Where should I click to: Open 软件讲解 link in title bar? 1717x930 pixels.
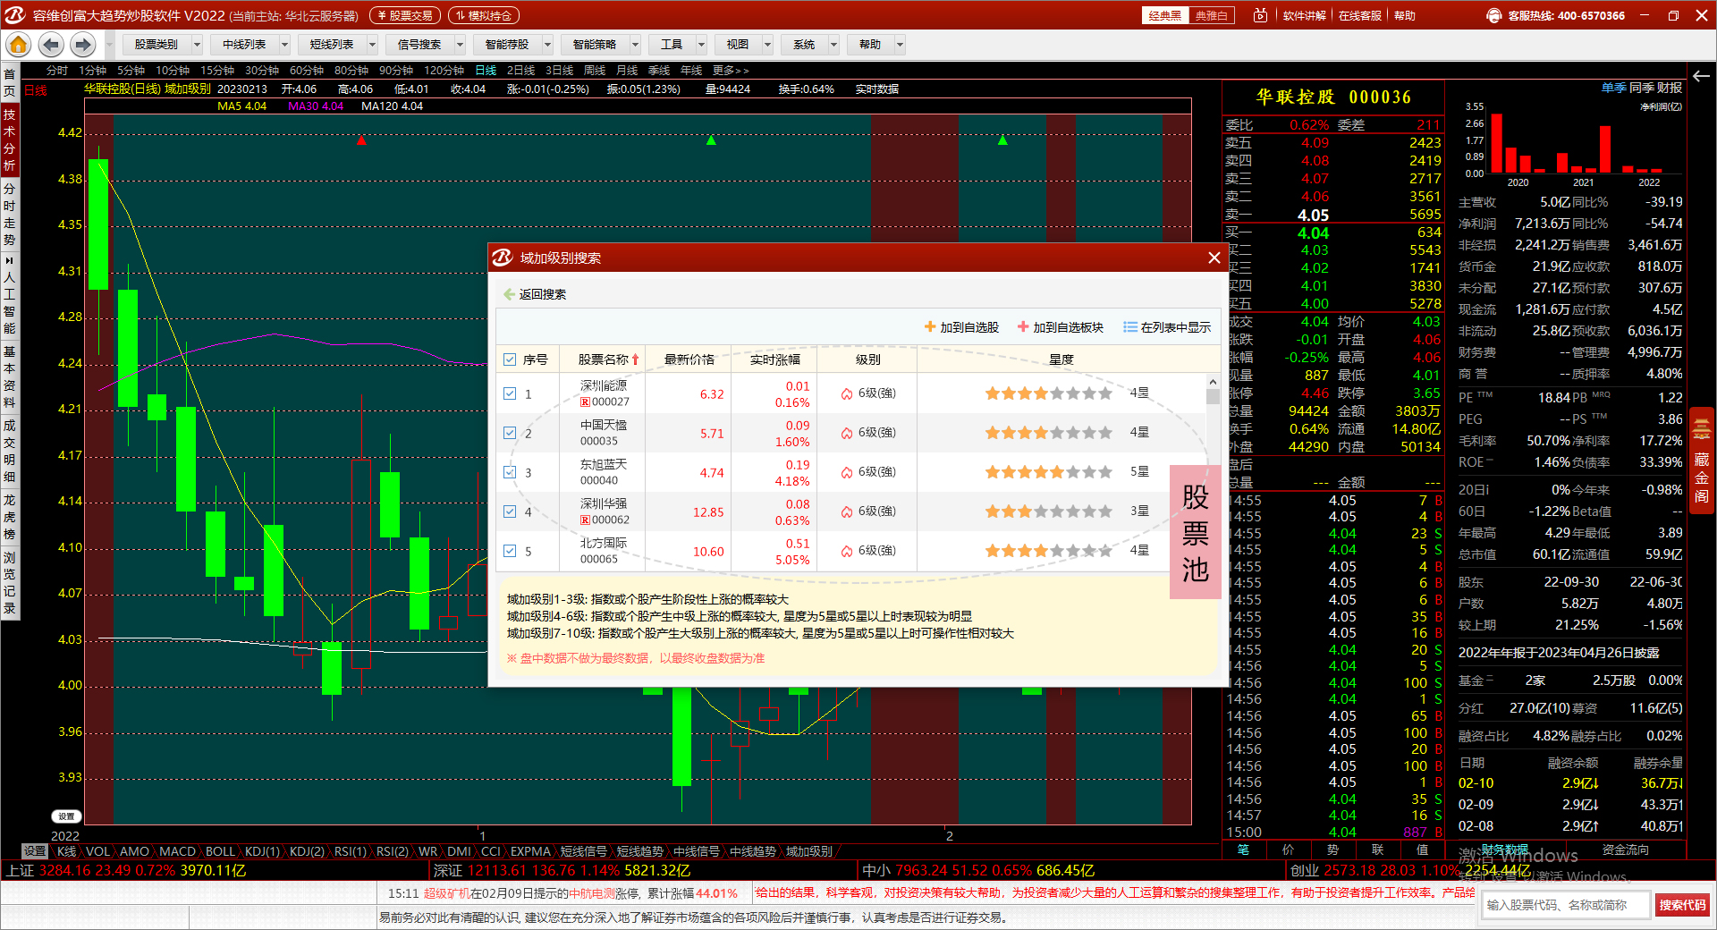tap(1305, 15)
